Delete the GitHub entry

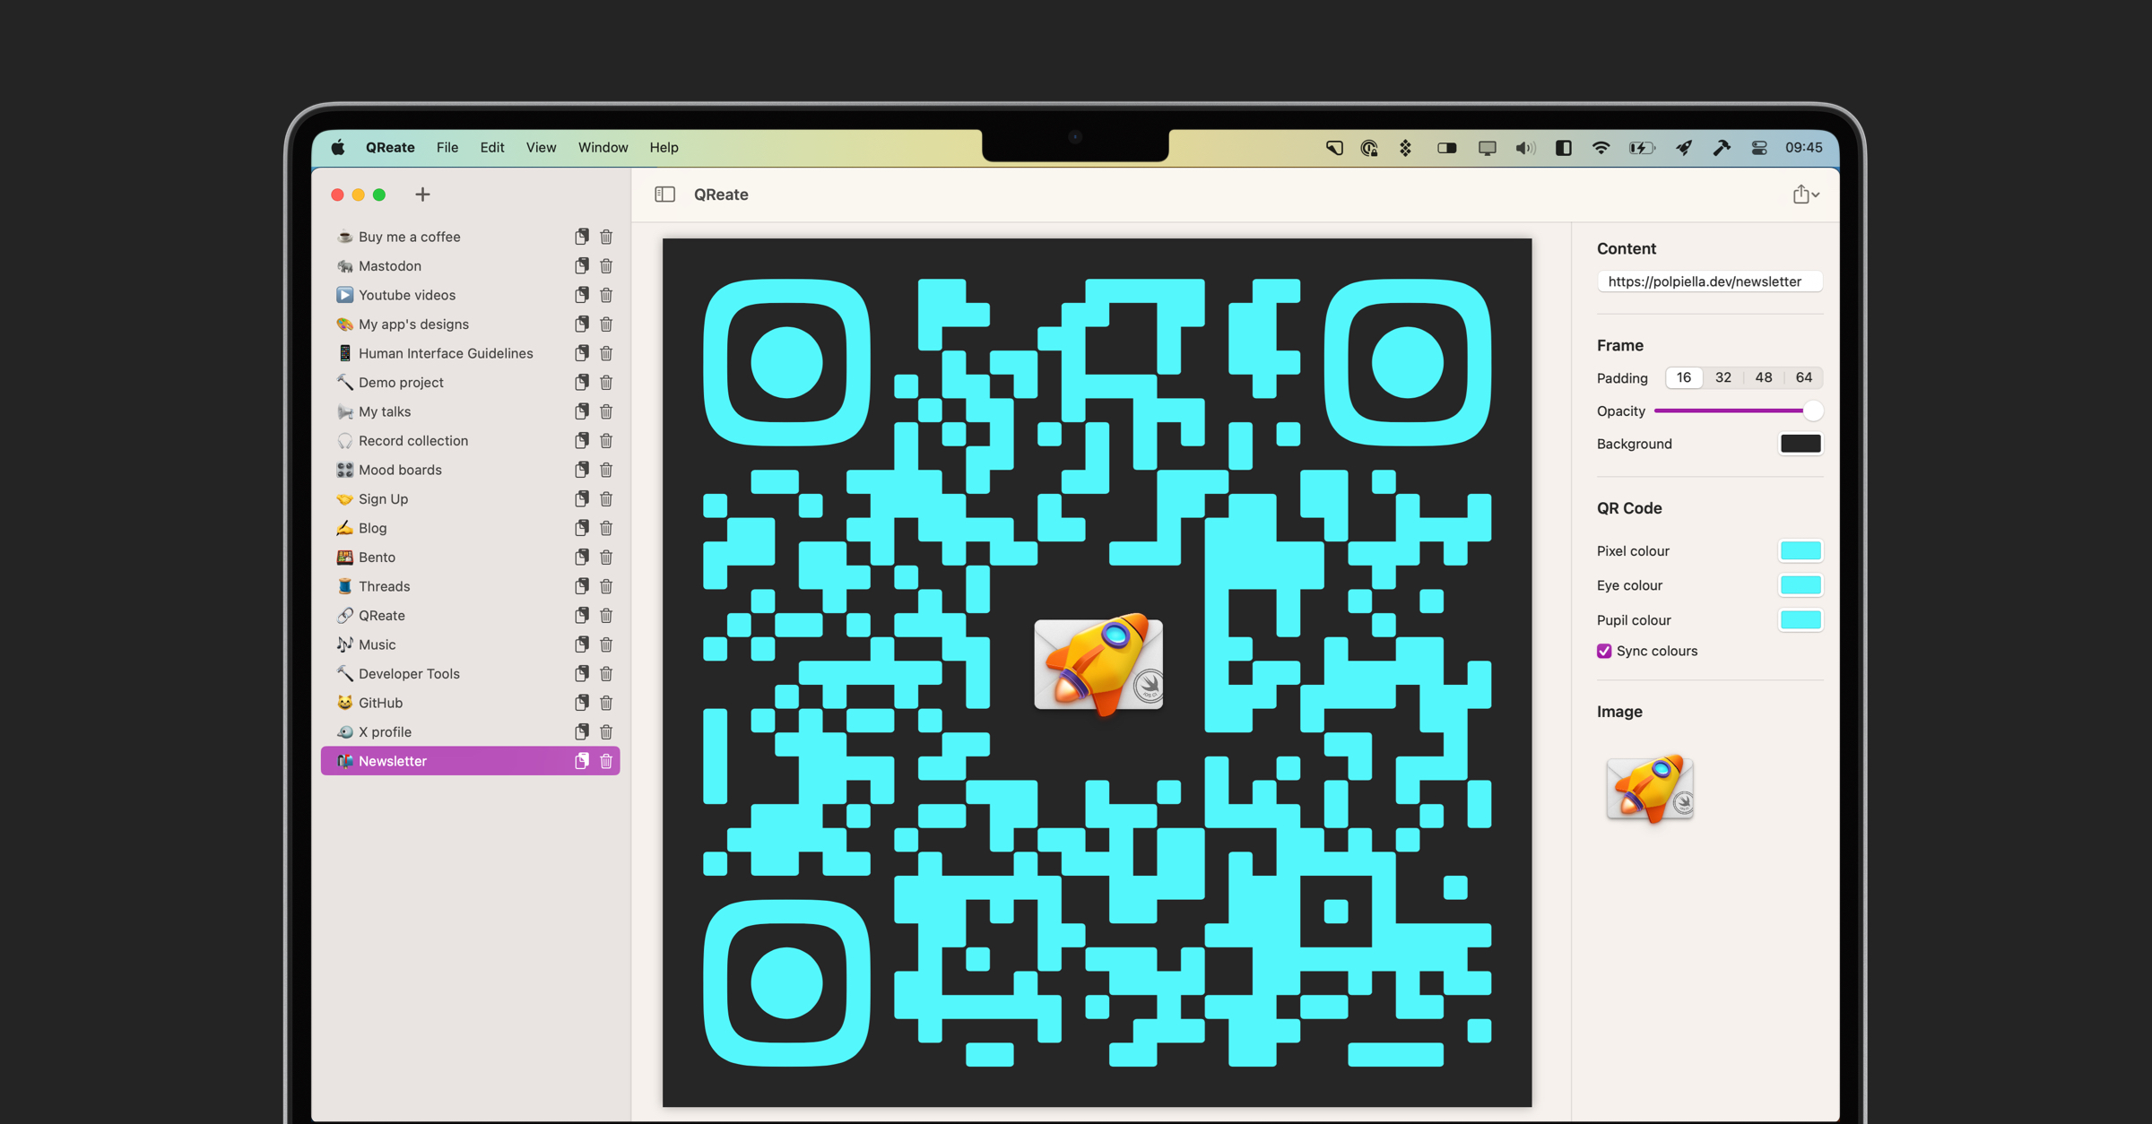606,703
